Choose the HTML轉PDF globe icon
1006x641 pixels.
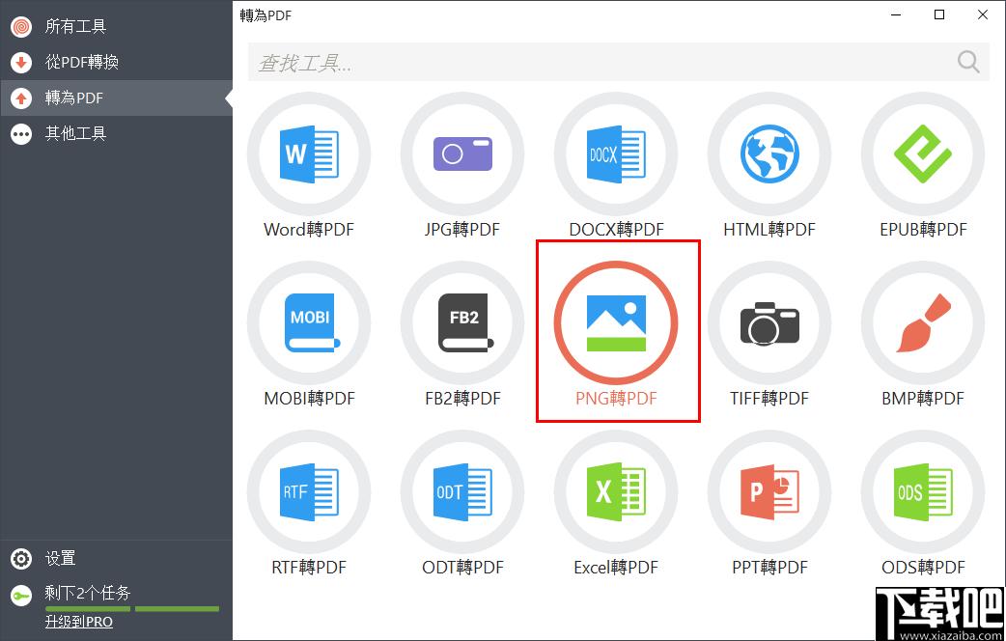[769, 154]
